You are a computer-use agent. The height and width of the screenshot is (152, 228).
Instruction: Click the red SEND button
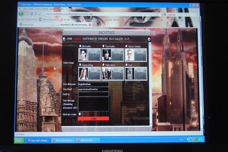click(x=93, y=119)
